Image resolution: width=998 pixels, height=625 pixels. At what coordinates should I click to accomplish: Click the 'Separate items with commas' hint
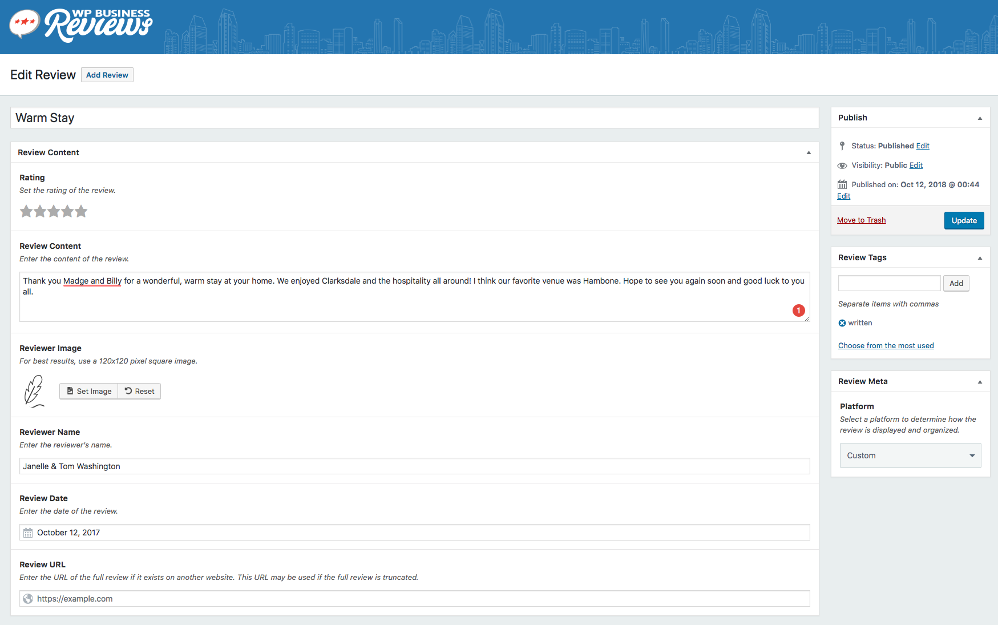point(888,304)
